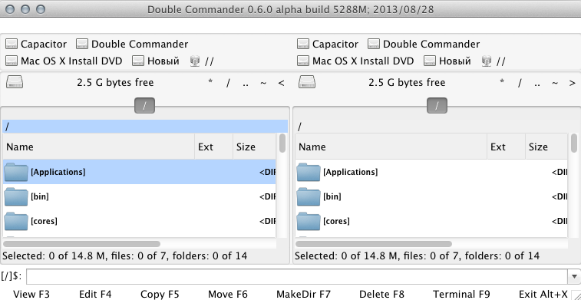Focus the command line input field

point(298,276)
